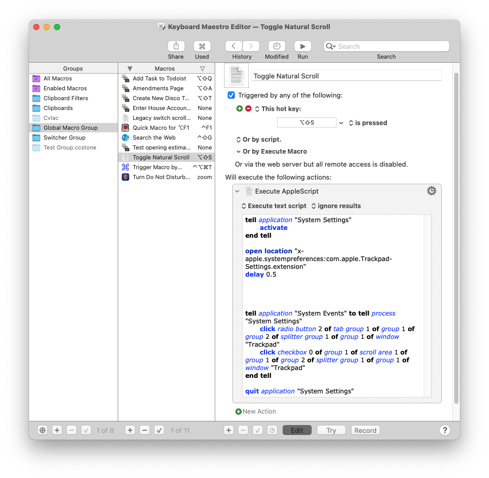Select the Cvlac group
The height and width of the screenshot is (478, 489).
(x=74, y=118)
